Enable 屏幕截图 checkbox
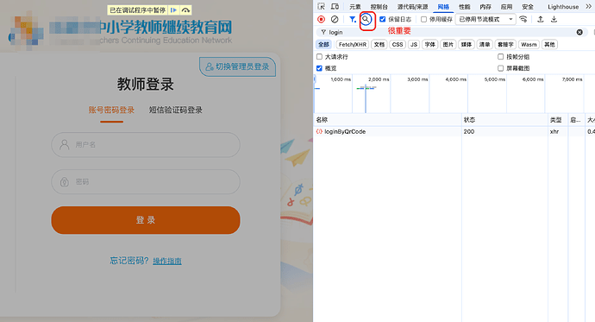595x322 pixels. [500, 68]
